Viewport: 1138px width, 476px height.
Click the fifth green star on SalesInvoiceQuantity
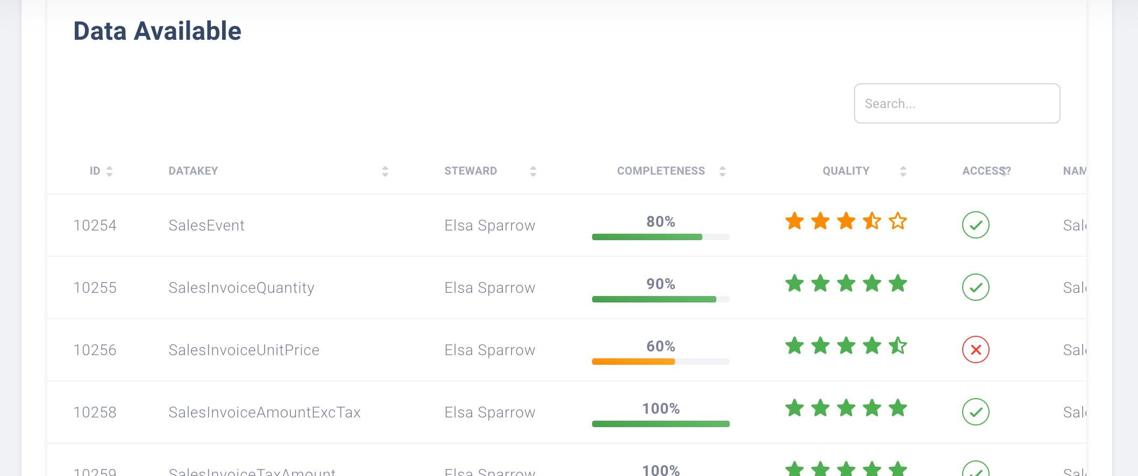tap(898, 283)
